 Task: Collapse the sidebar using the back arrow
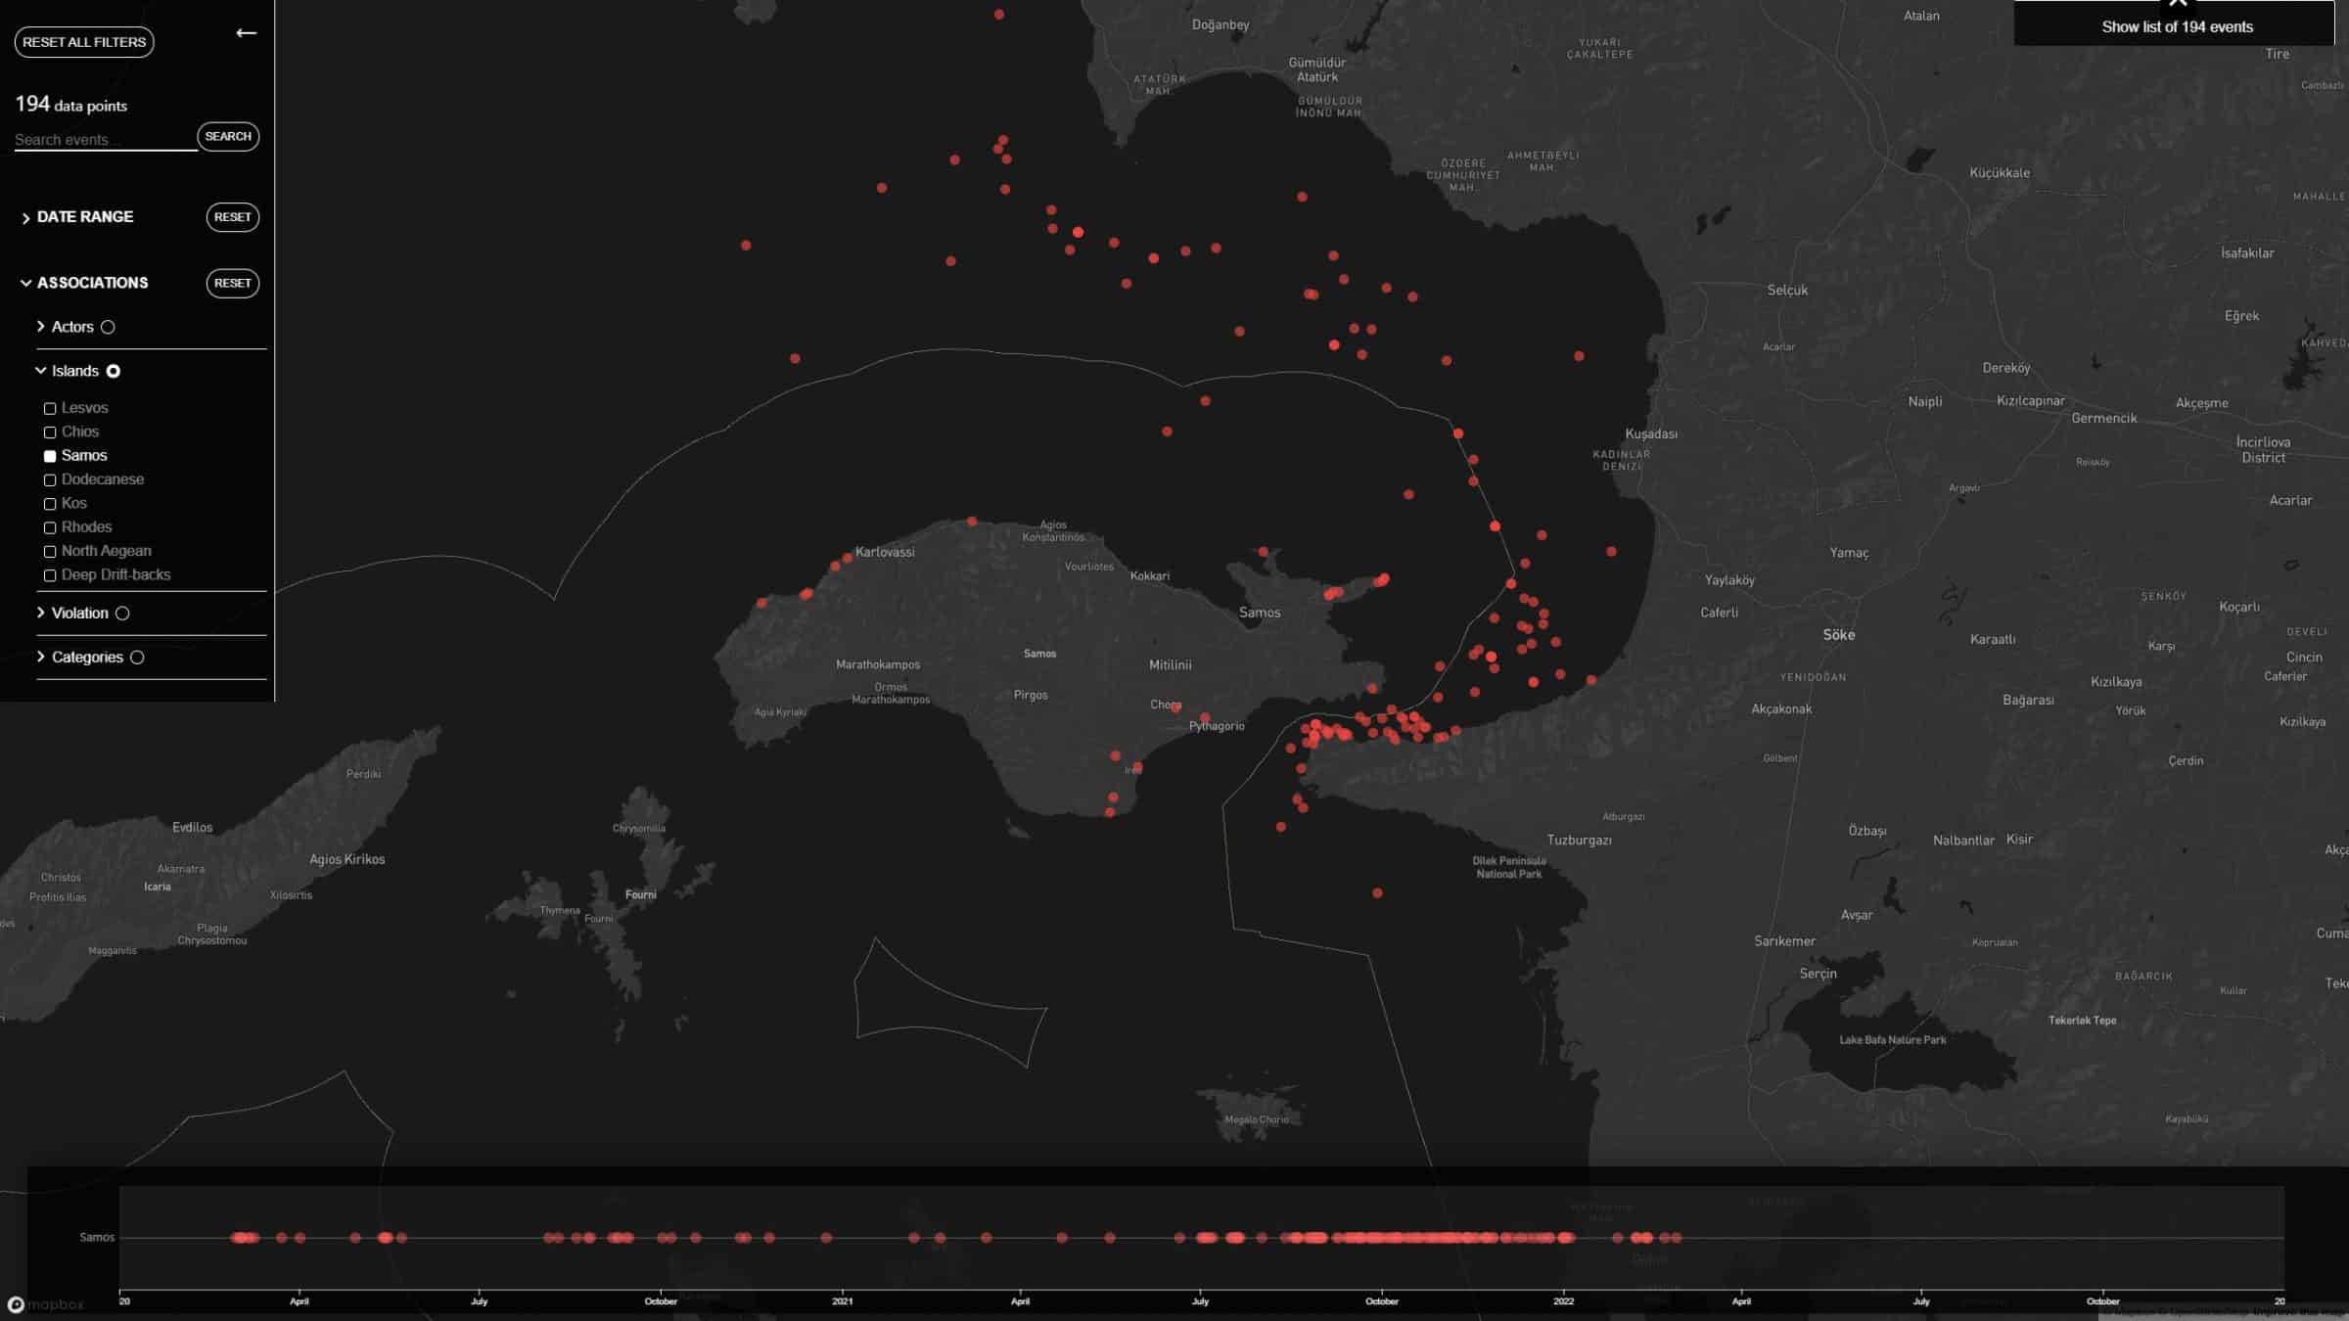246,32
